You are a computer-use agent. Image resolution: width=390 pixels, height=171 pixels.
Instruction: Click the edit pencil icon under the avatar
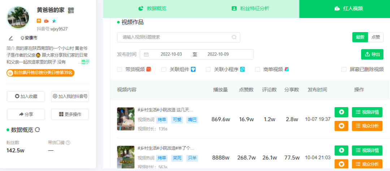point(10,38)
